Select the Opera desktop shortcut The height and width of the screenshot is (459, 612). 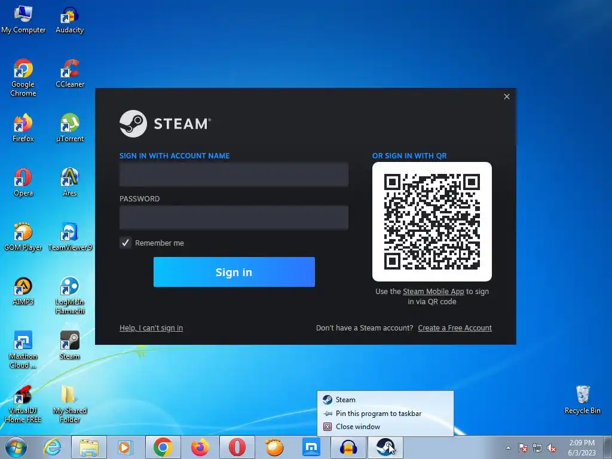(x=23, y=182)
